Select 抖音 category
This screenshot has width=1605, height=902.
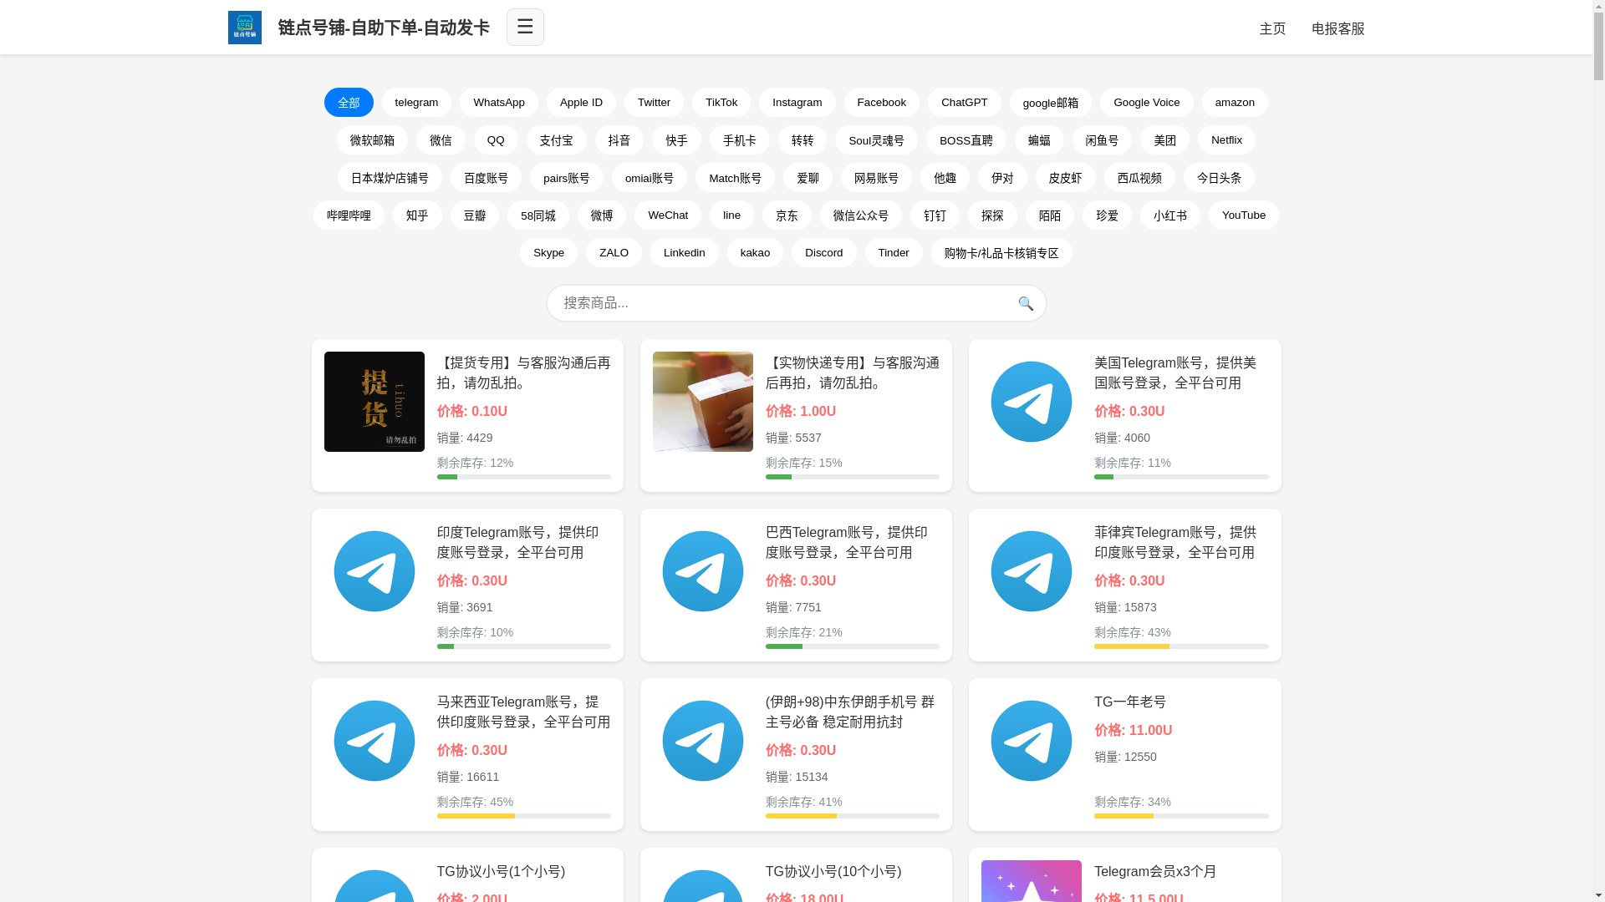pos(619,139)
